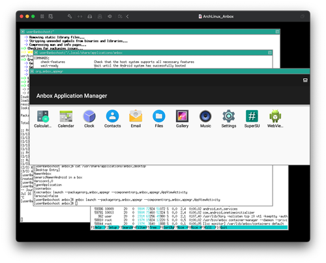
Task: Click the user@anboxhost:~ terminal title bar
Action: (x=150, y=32)
